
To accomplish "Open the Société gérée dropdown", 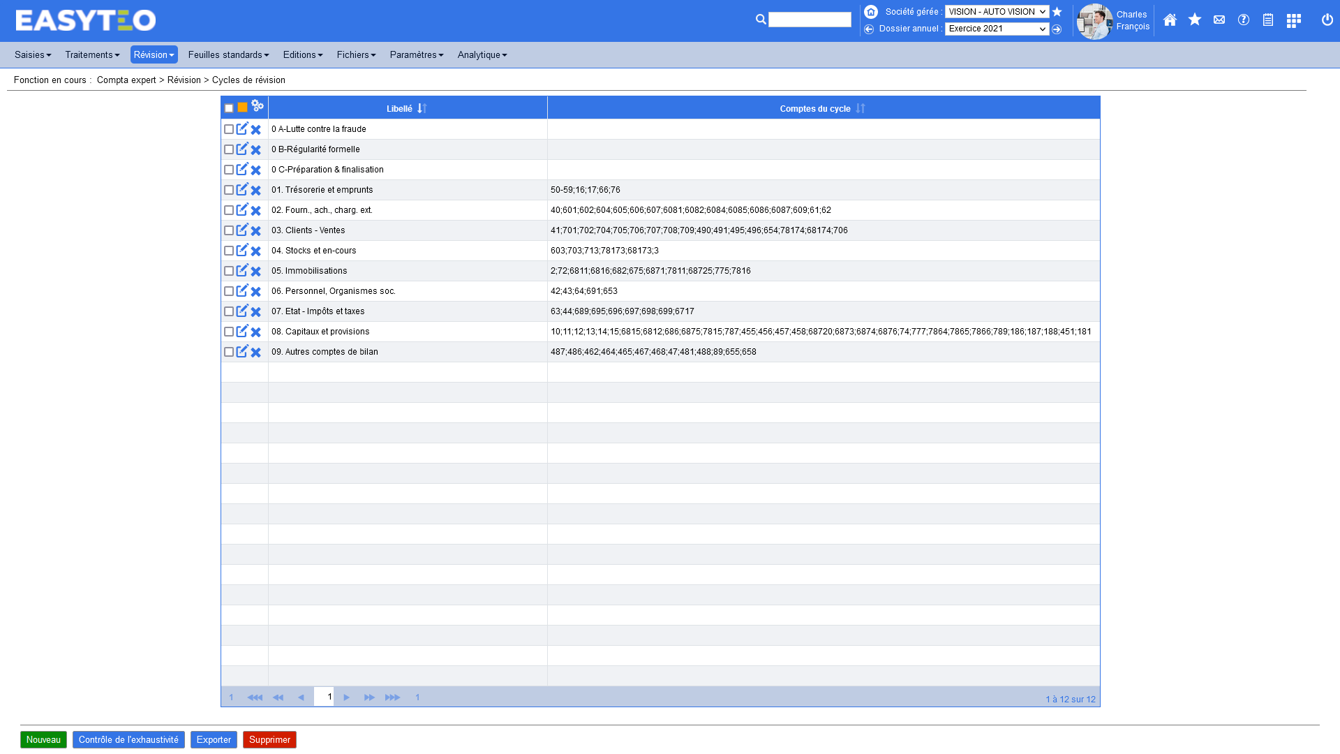I will (997, 12).
